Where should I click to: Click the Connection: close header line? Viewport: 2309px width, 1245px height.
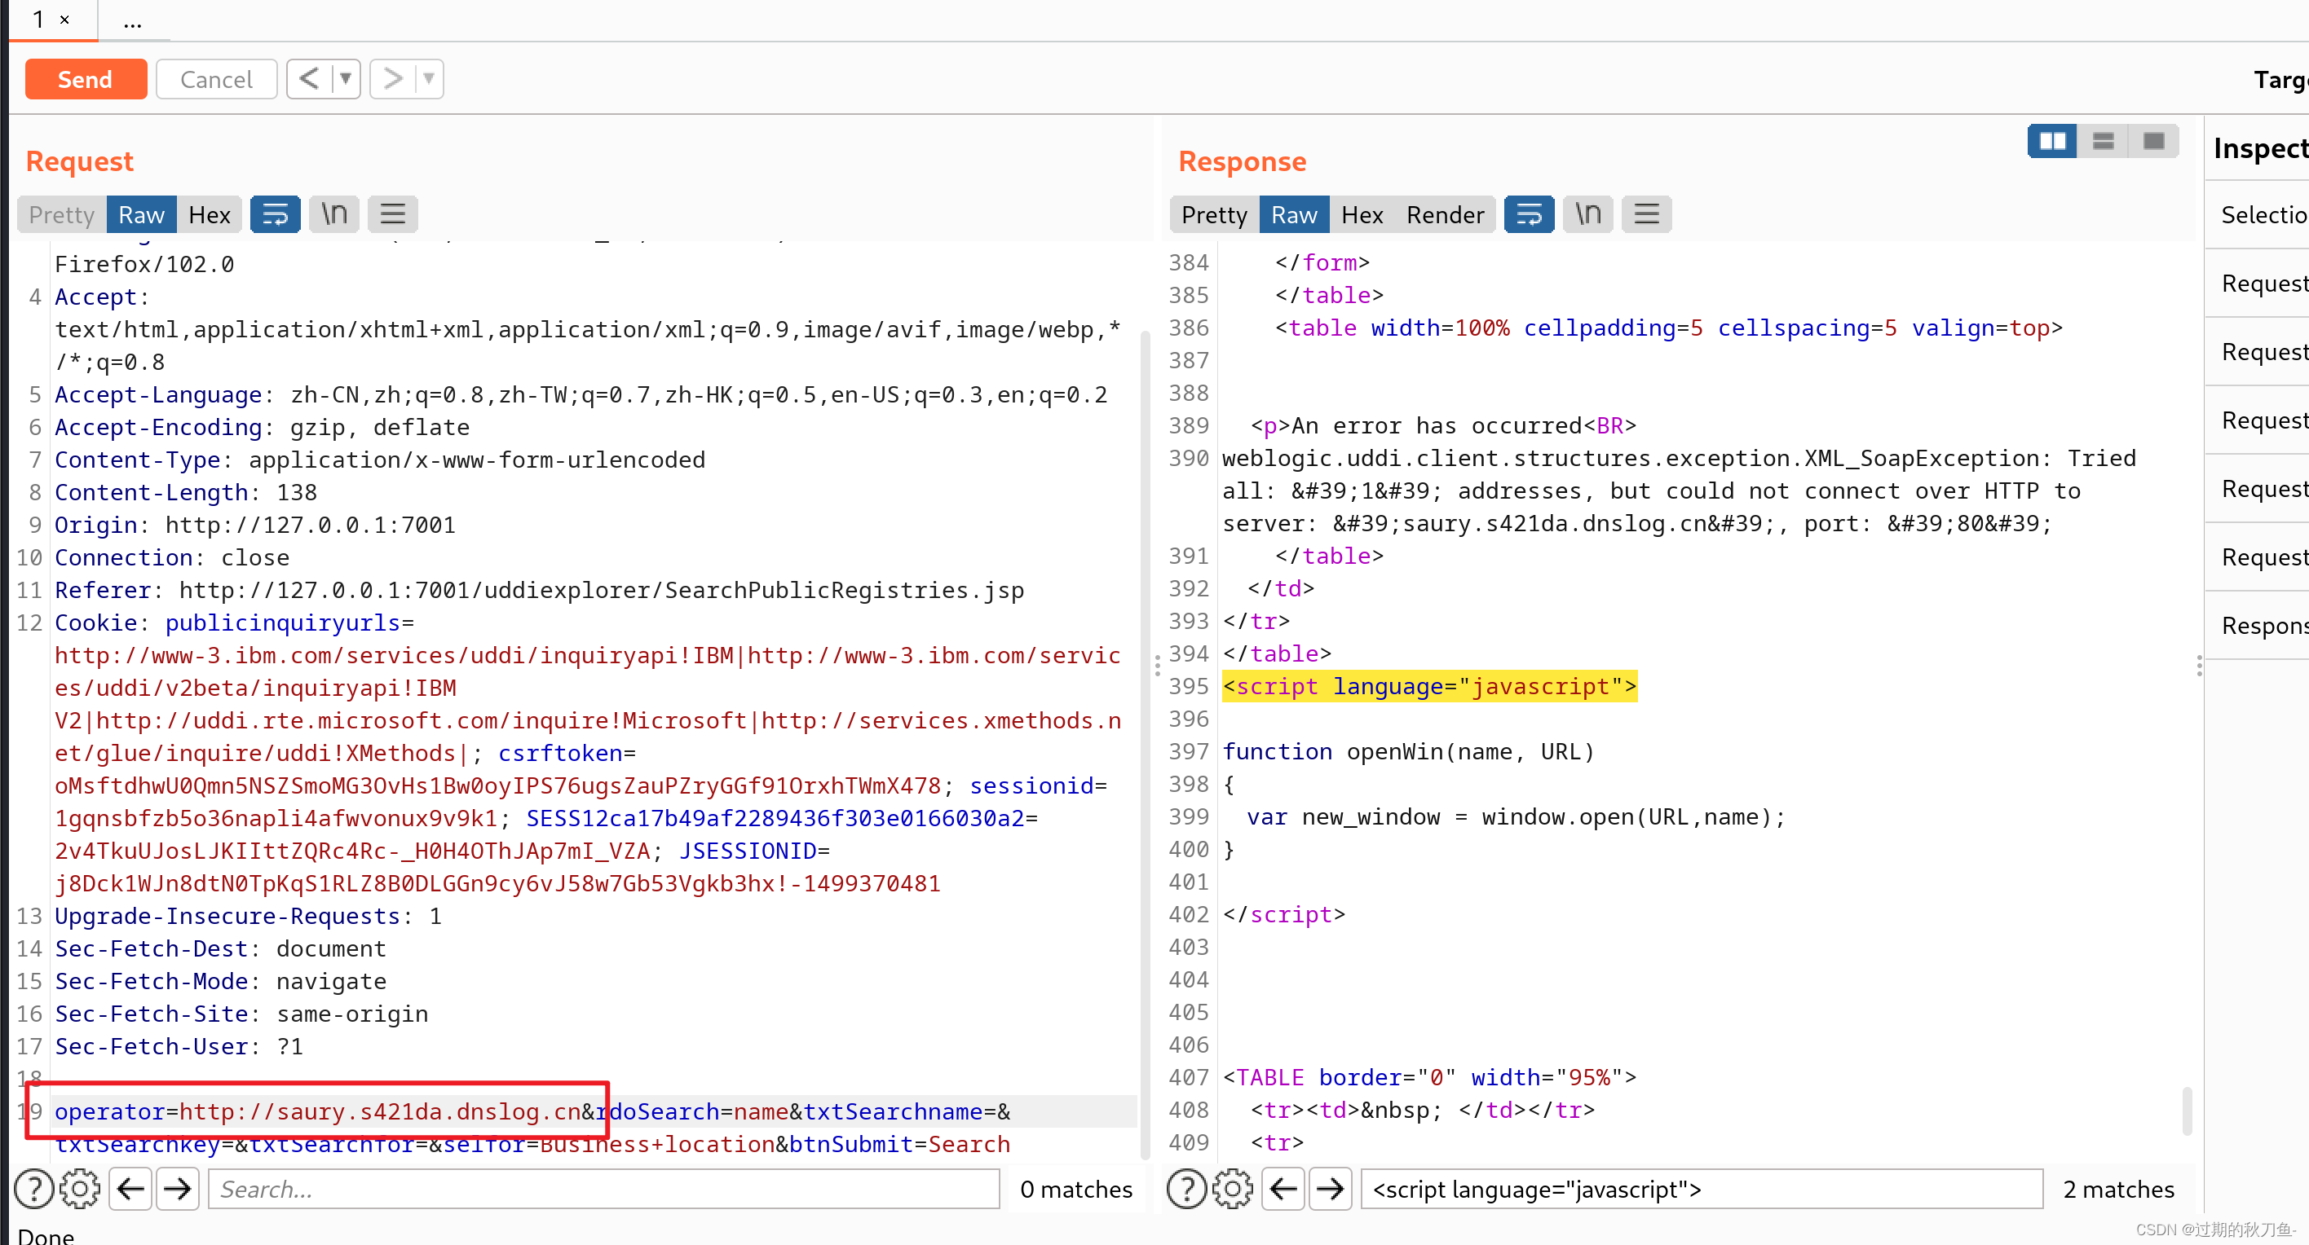[x=172, y=558]
